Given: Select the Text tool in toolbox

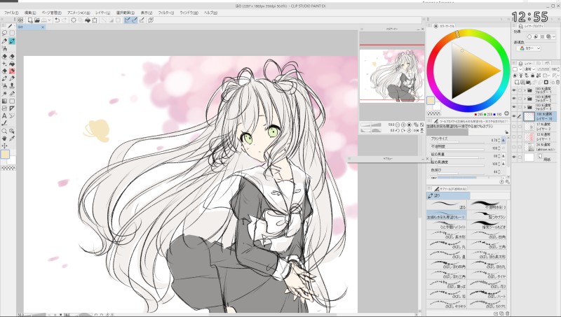Looking at the screenshot, I should [4, 115].
